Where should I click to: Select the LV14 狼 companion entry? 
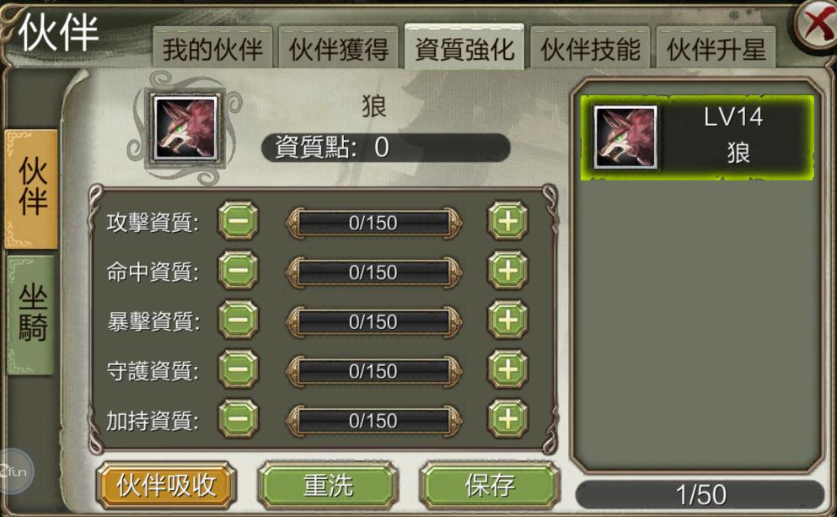[697, 137]
